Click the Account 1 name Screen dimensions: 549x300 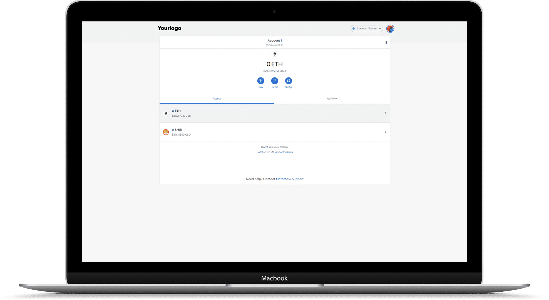pyautogui.click(x=274, y=41)
